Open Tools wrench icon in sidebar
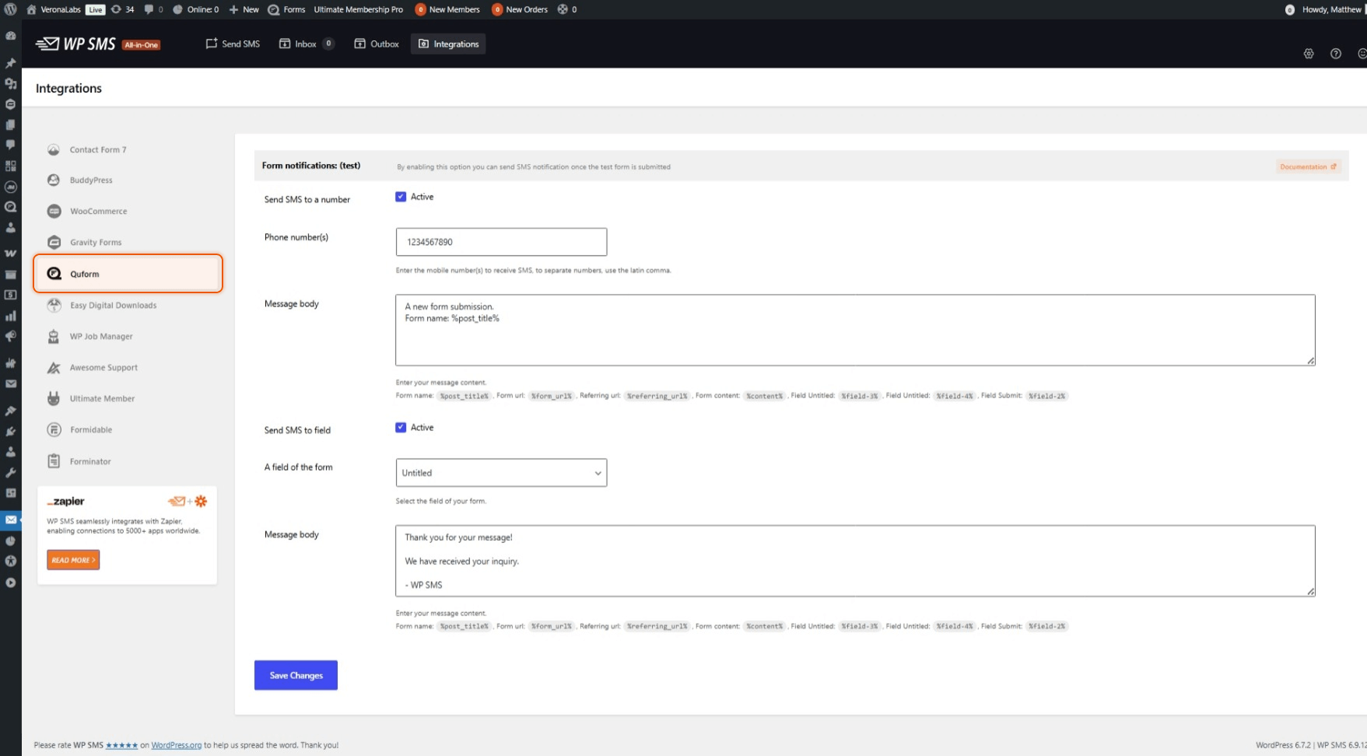The image size is (1367, 756). pos(11,472)
